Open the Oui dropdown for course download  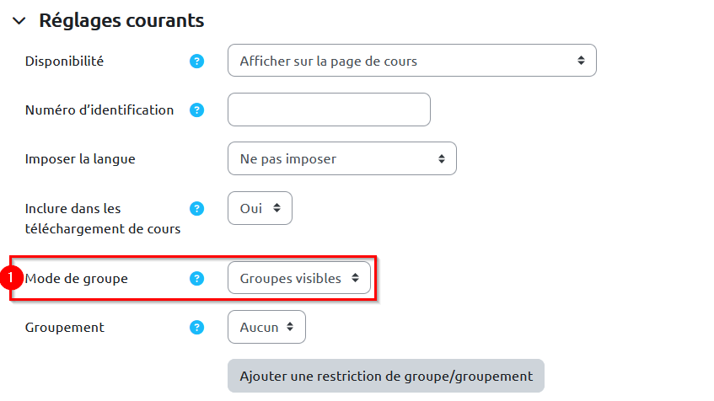pos(260,208)
